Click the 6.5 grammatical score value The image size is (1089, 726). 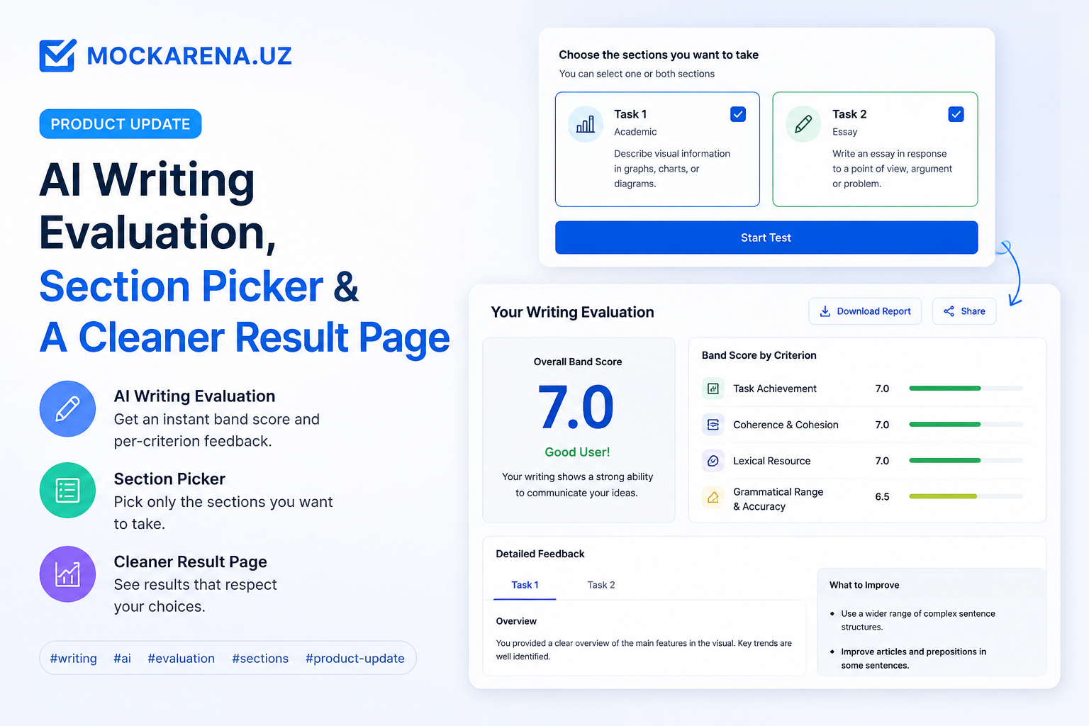(882, 497)
